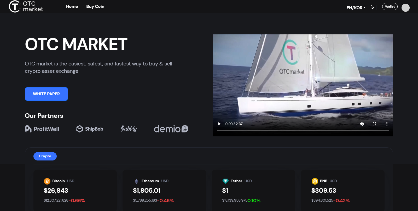Click the user profile avatar
The image size is (418, 211).
click(x=405, y=8)
